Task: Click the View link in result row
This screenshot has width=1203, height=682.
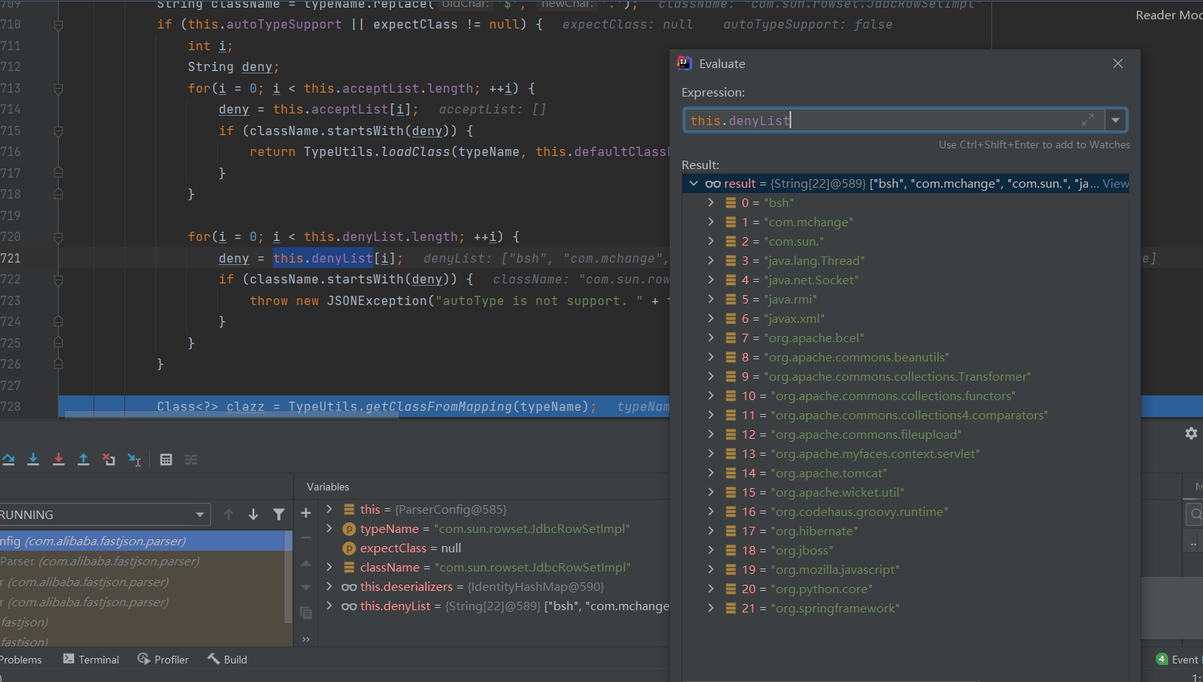Action: [1115, 183]
